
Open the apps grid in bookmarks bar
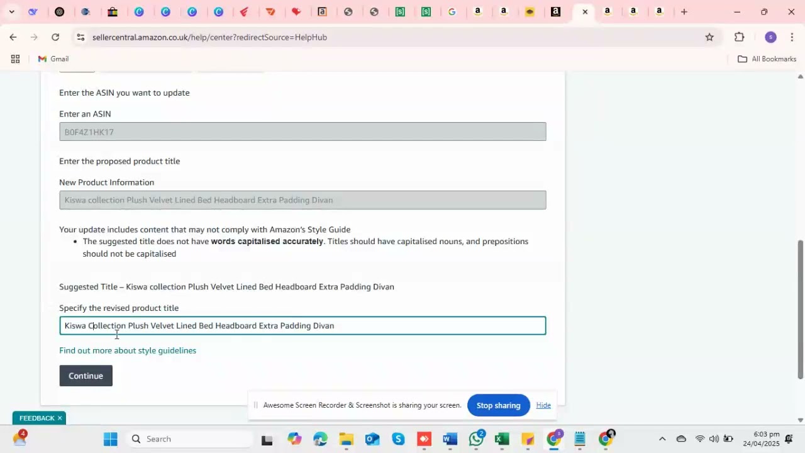[15, 59]
